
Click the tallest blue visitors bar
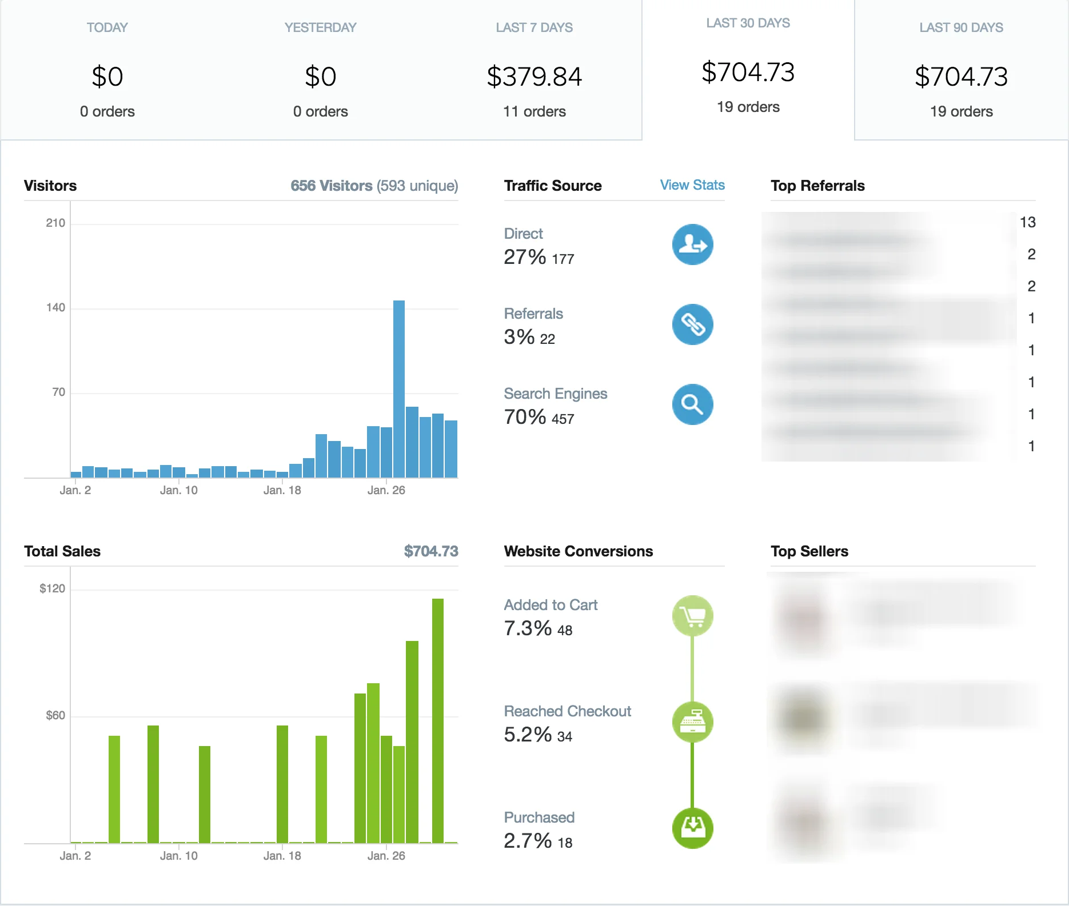399,388
